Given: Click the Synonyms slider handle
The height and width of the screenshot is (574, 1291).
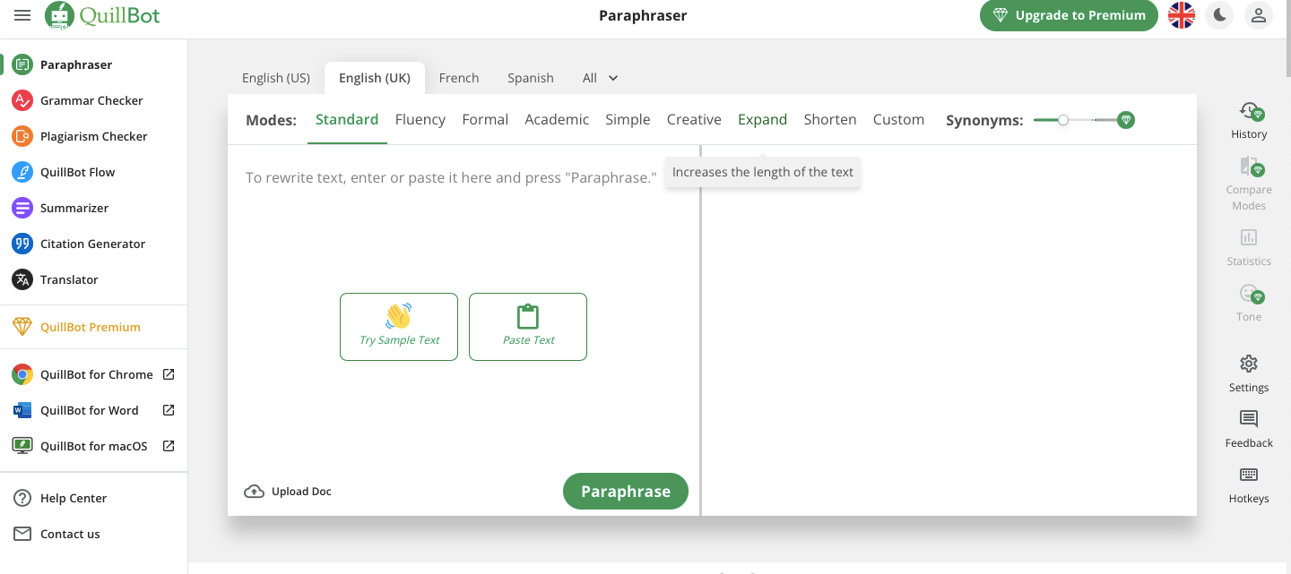Looking at the screenshot, I should coord(1063,119).
